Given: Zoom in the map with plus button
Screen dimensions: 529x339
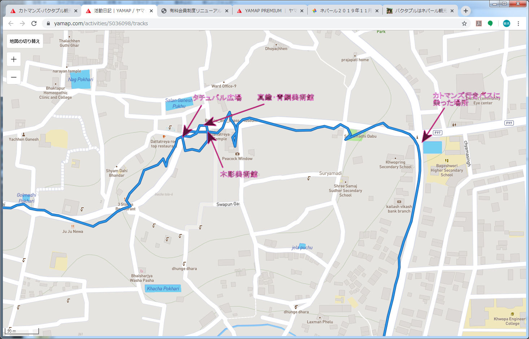Looking at the screenshot, I should click(14, 59).
